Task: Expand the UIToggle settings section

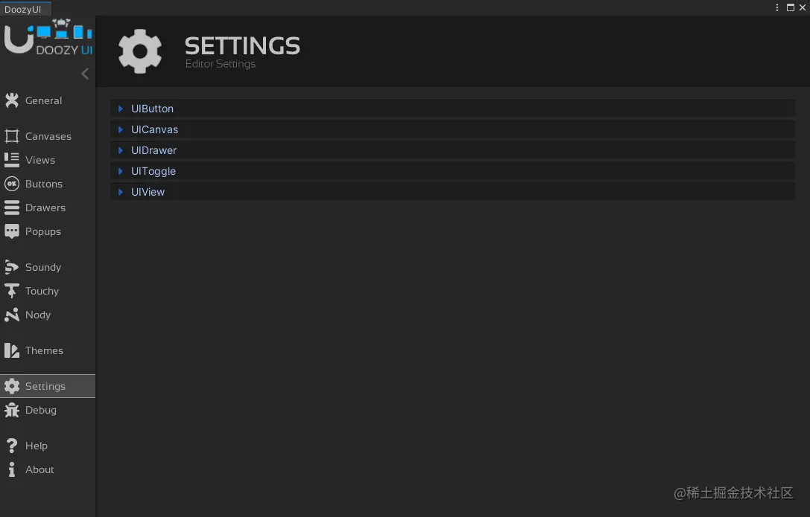Action: [452, 171]
